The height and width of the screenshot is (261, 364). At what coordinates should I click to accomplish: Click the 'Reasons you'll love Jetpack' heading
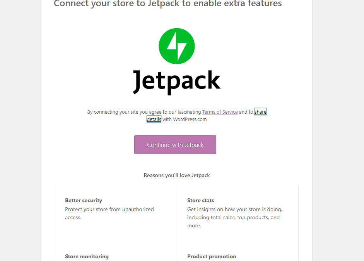(177, 175)
